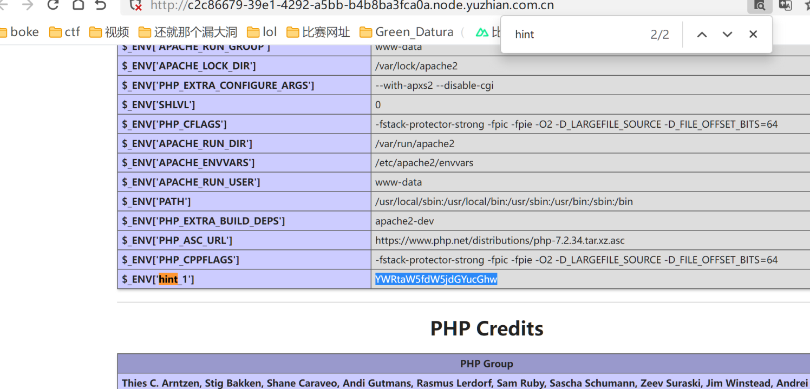Open the 'Green_Datura' bookmarks folder
The width and height of the screenshot is (810, 389).
(407, 32)
